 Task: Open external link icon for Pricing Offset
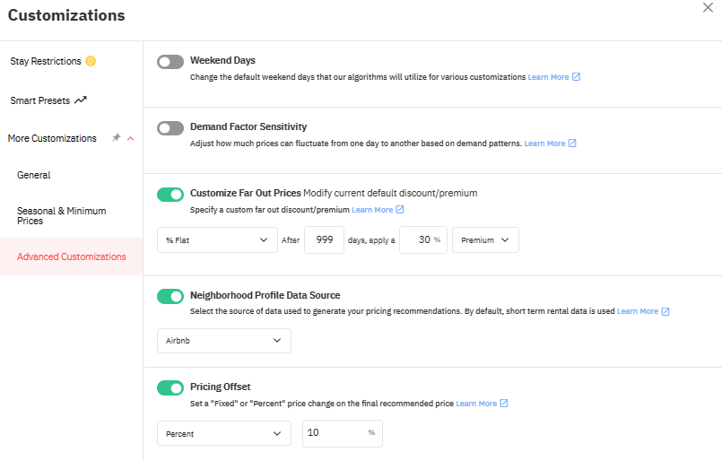504,404
